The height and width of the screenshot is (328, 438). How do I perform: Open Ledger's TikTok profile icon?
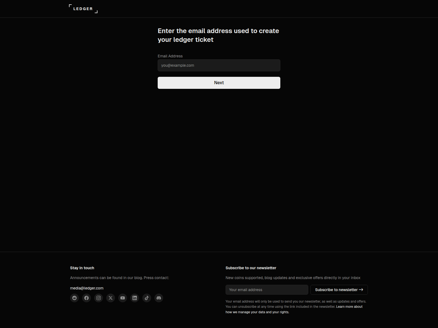pos(147,298)
